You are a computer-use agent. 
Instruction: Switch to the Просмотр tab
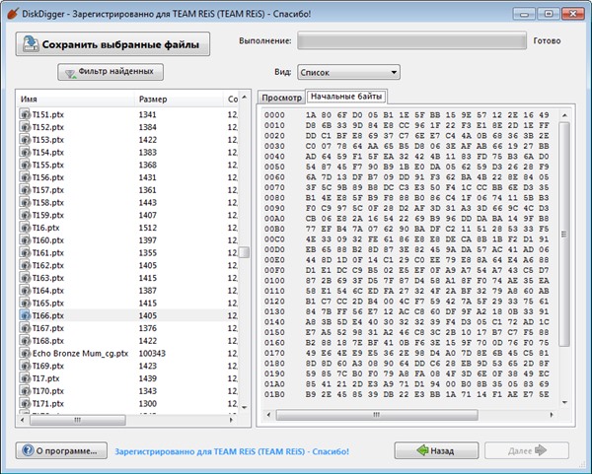coord(280,98)
